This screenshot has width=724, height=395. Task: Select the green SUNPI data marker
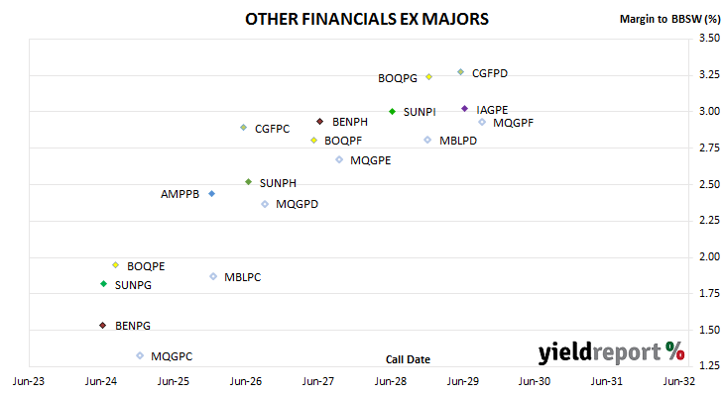click(393, 112)
